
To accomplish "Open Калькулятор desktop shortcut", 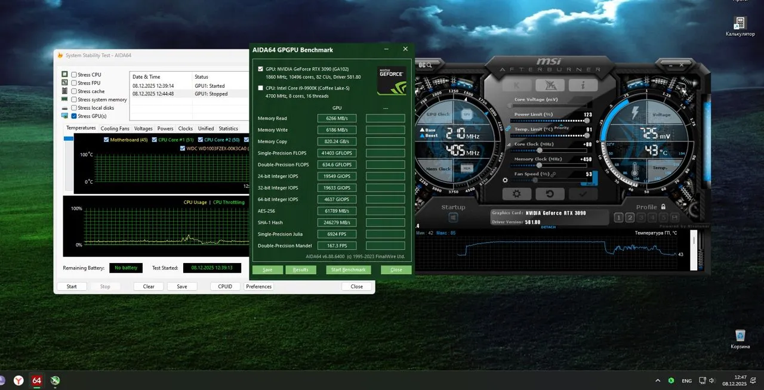I will pos(740,26).
